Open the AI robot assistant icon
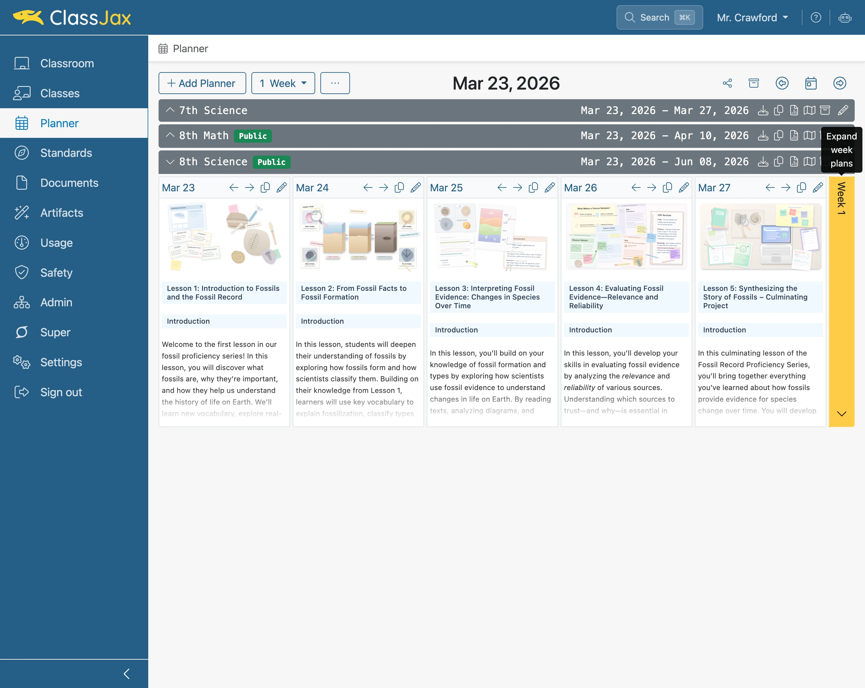The image size is (865, 688). [x=845, y=18]
